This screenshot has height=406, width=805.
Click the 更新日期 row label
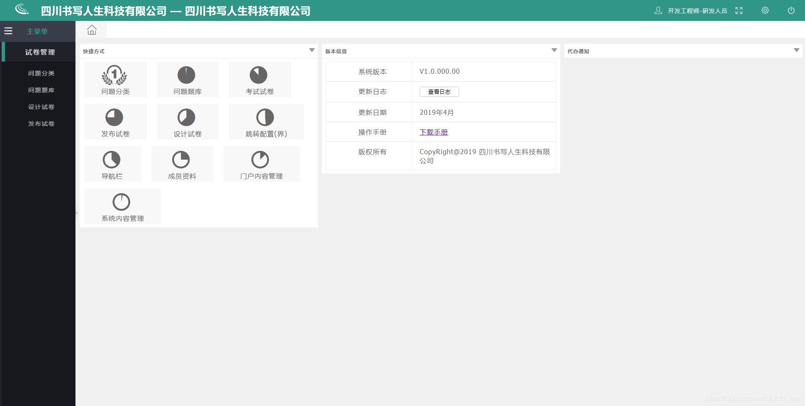click(372, 112)
